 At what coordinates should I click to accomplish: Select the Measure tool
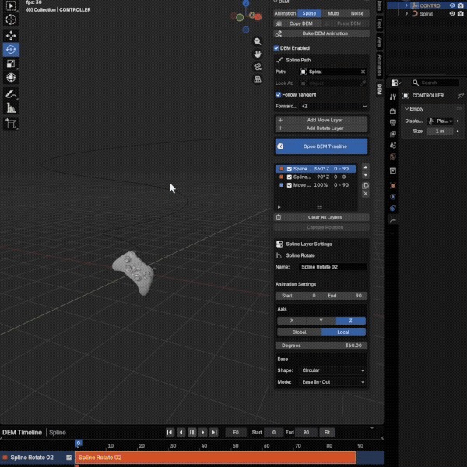[x=11, y=108]
